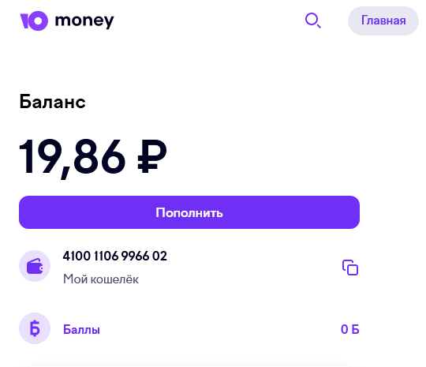Click the purple wallet icon

click(35, 266)
